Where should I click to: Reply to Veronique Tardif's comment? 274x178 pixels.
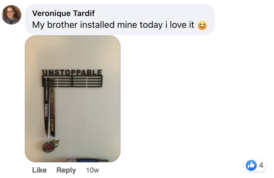click(x=66, y=170)
